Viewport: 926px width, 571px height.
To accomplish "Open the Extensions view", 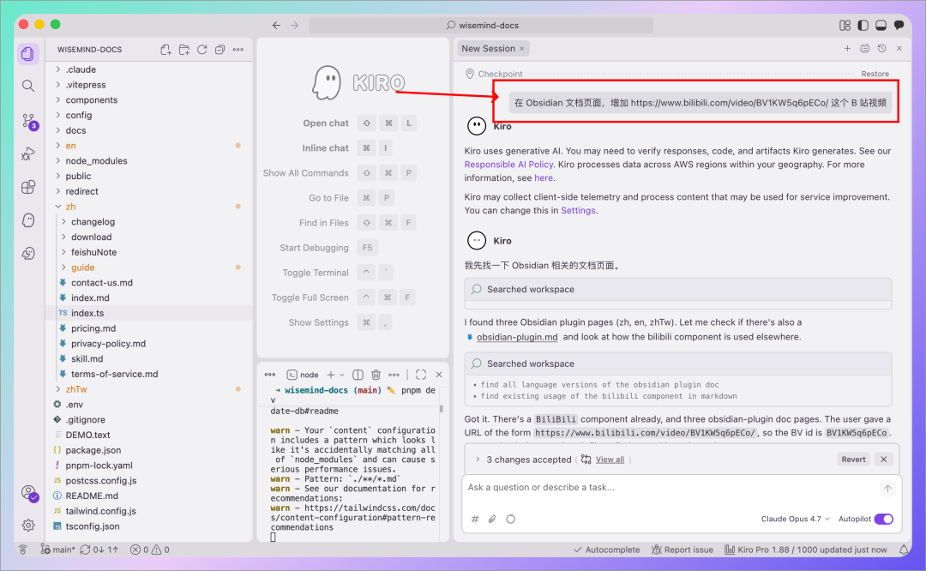I will [x=27, y=187].
